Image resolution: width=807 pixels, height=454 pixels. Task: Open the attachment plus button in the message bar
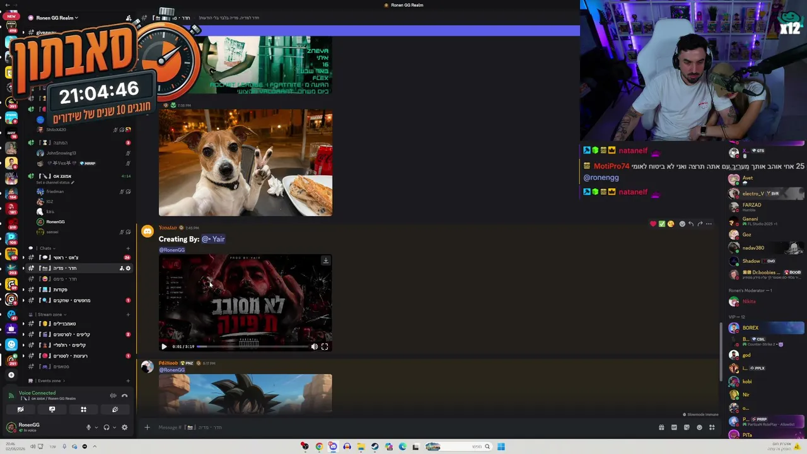coord(147,428)
